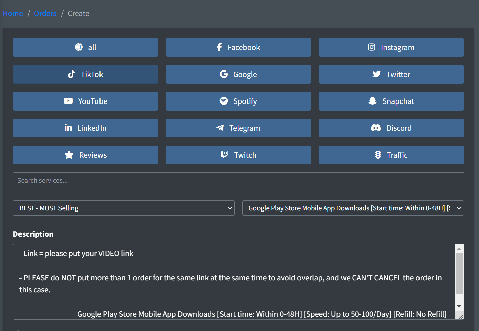Click the Snapchat ghost icon

coord(372,101)
